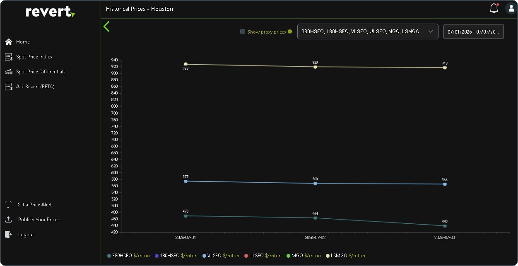Screen dimensions: 518x266
Task: Open the notifications bell
Action: [x=494, y=8]
